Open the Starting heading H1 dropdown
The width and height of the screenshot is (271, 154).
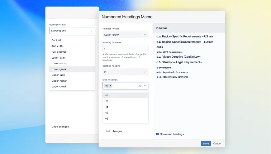tap(125, 72)
